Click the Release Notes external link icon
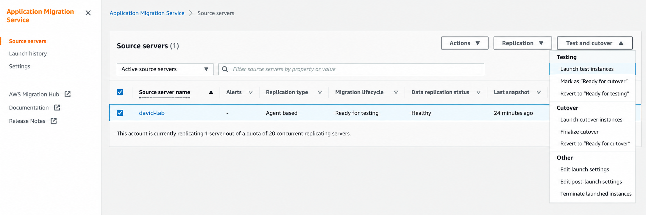Viewport: 646px width, 215px height. [54, 121]
